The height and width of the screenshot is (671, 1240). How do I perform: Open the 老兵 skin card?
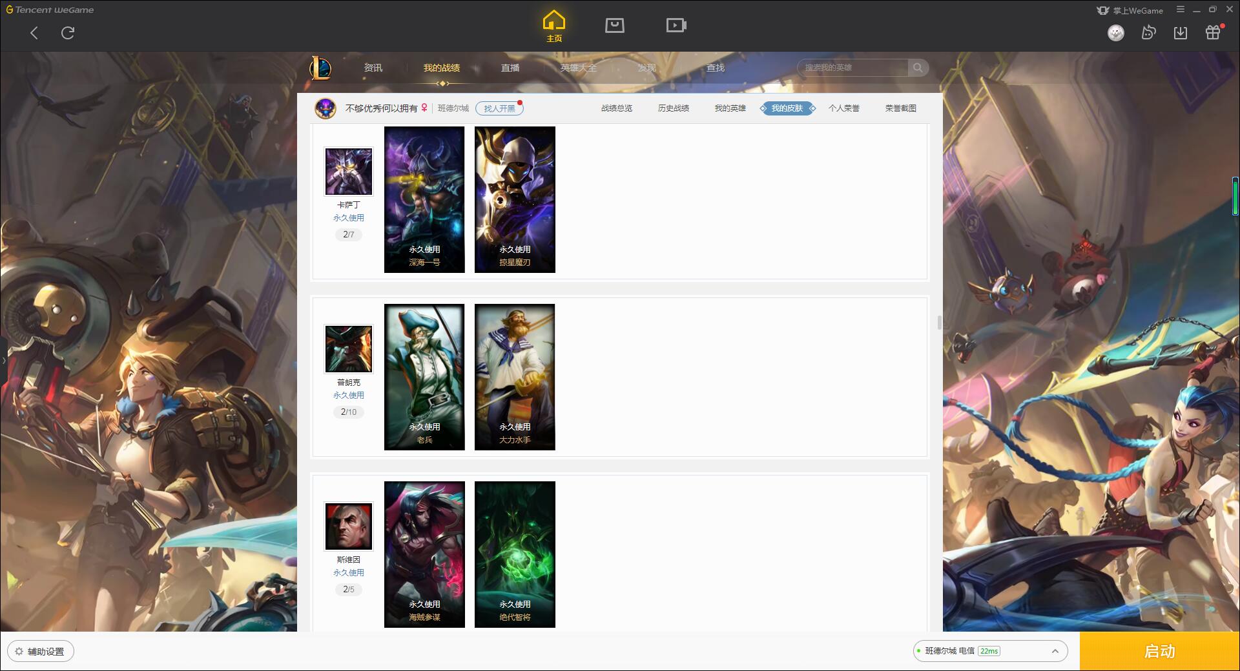tap(424, 377)
